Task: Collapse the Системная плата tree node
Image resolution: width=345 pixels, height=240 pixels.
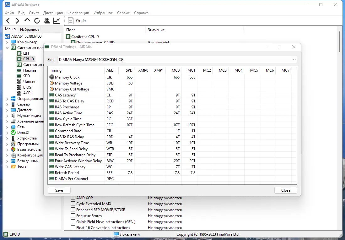Action: tap(7, 48)
